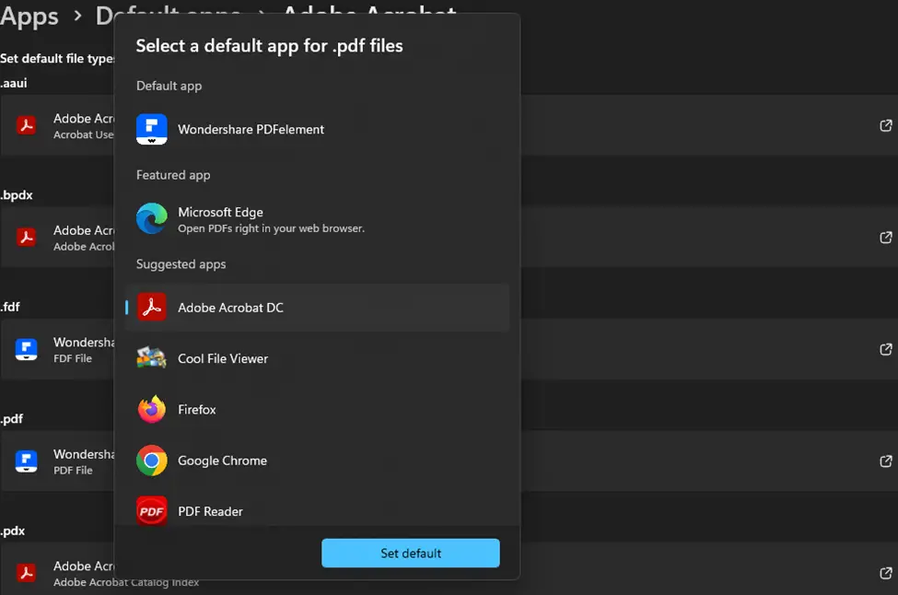The width and height of the screenshot is (898, 595).
Task: Choose "Firefox" app name
Action: pyautogui.click(x=196, y=410)
